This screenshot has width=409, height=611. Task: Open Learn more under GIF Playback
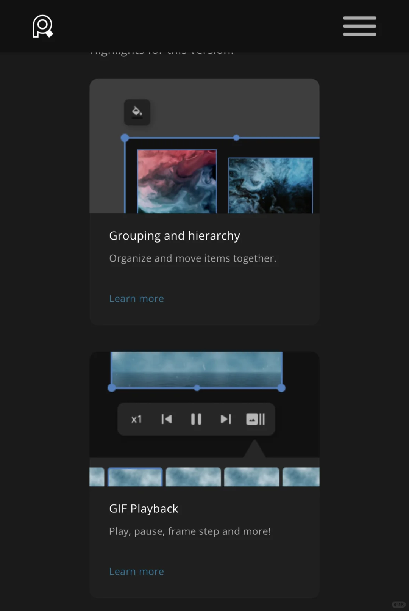pos(136,572)
